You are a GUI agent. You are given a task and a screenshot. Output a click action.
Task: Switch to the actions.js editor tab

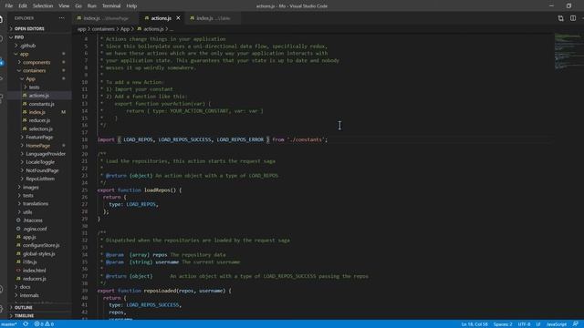[161, 18]
